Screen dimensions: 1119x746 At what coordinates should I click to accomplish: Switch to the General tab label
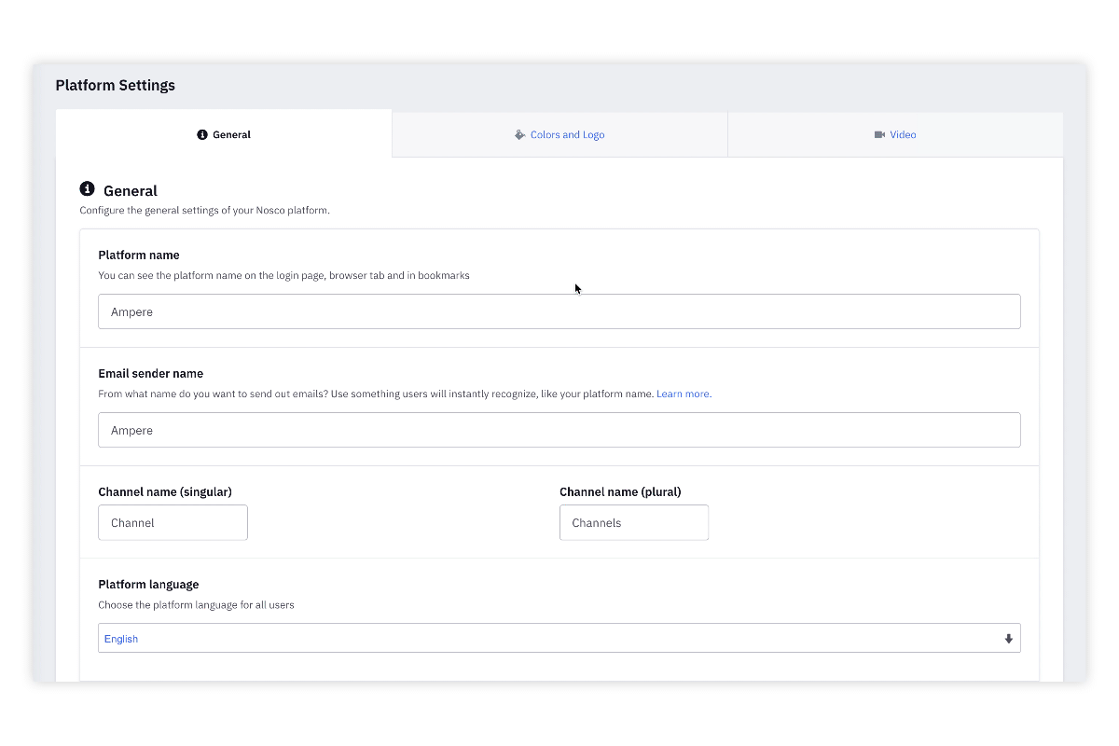pyautogui.click(x=231, y=134)
